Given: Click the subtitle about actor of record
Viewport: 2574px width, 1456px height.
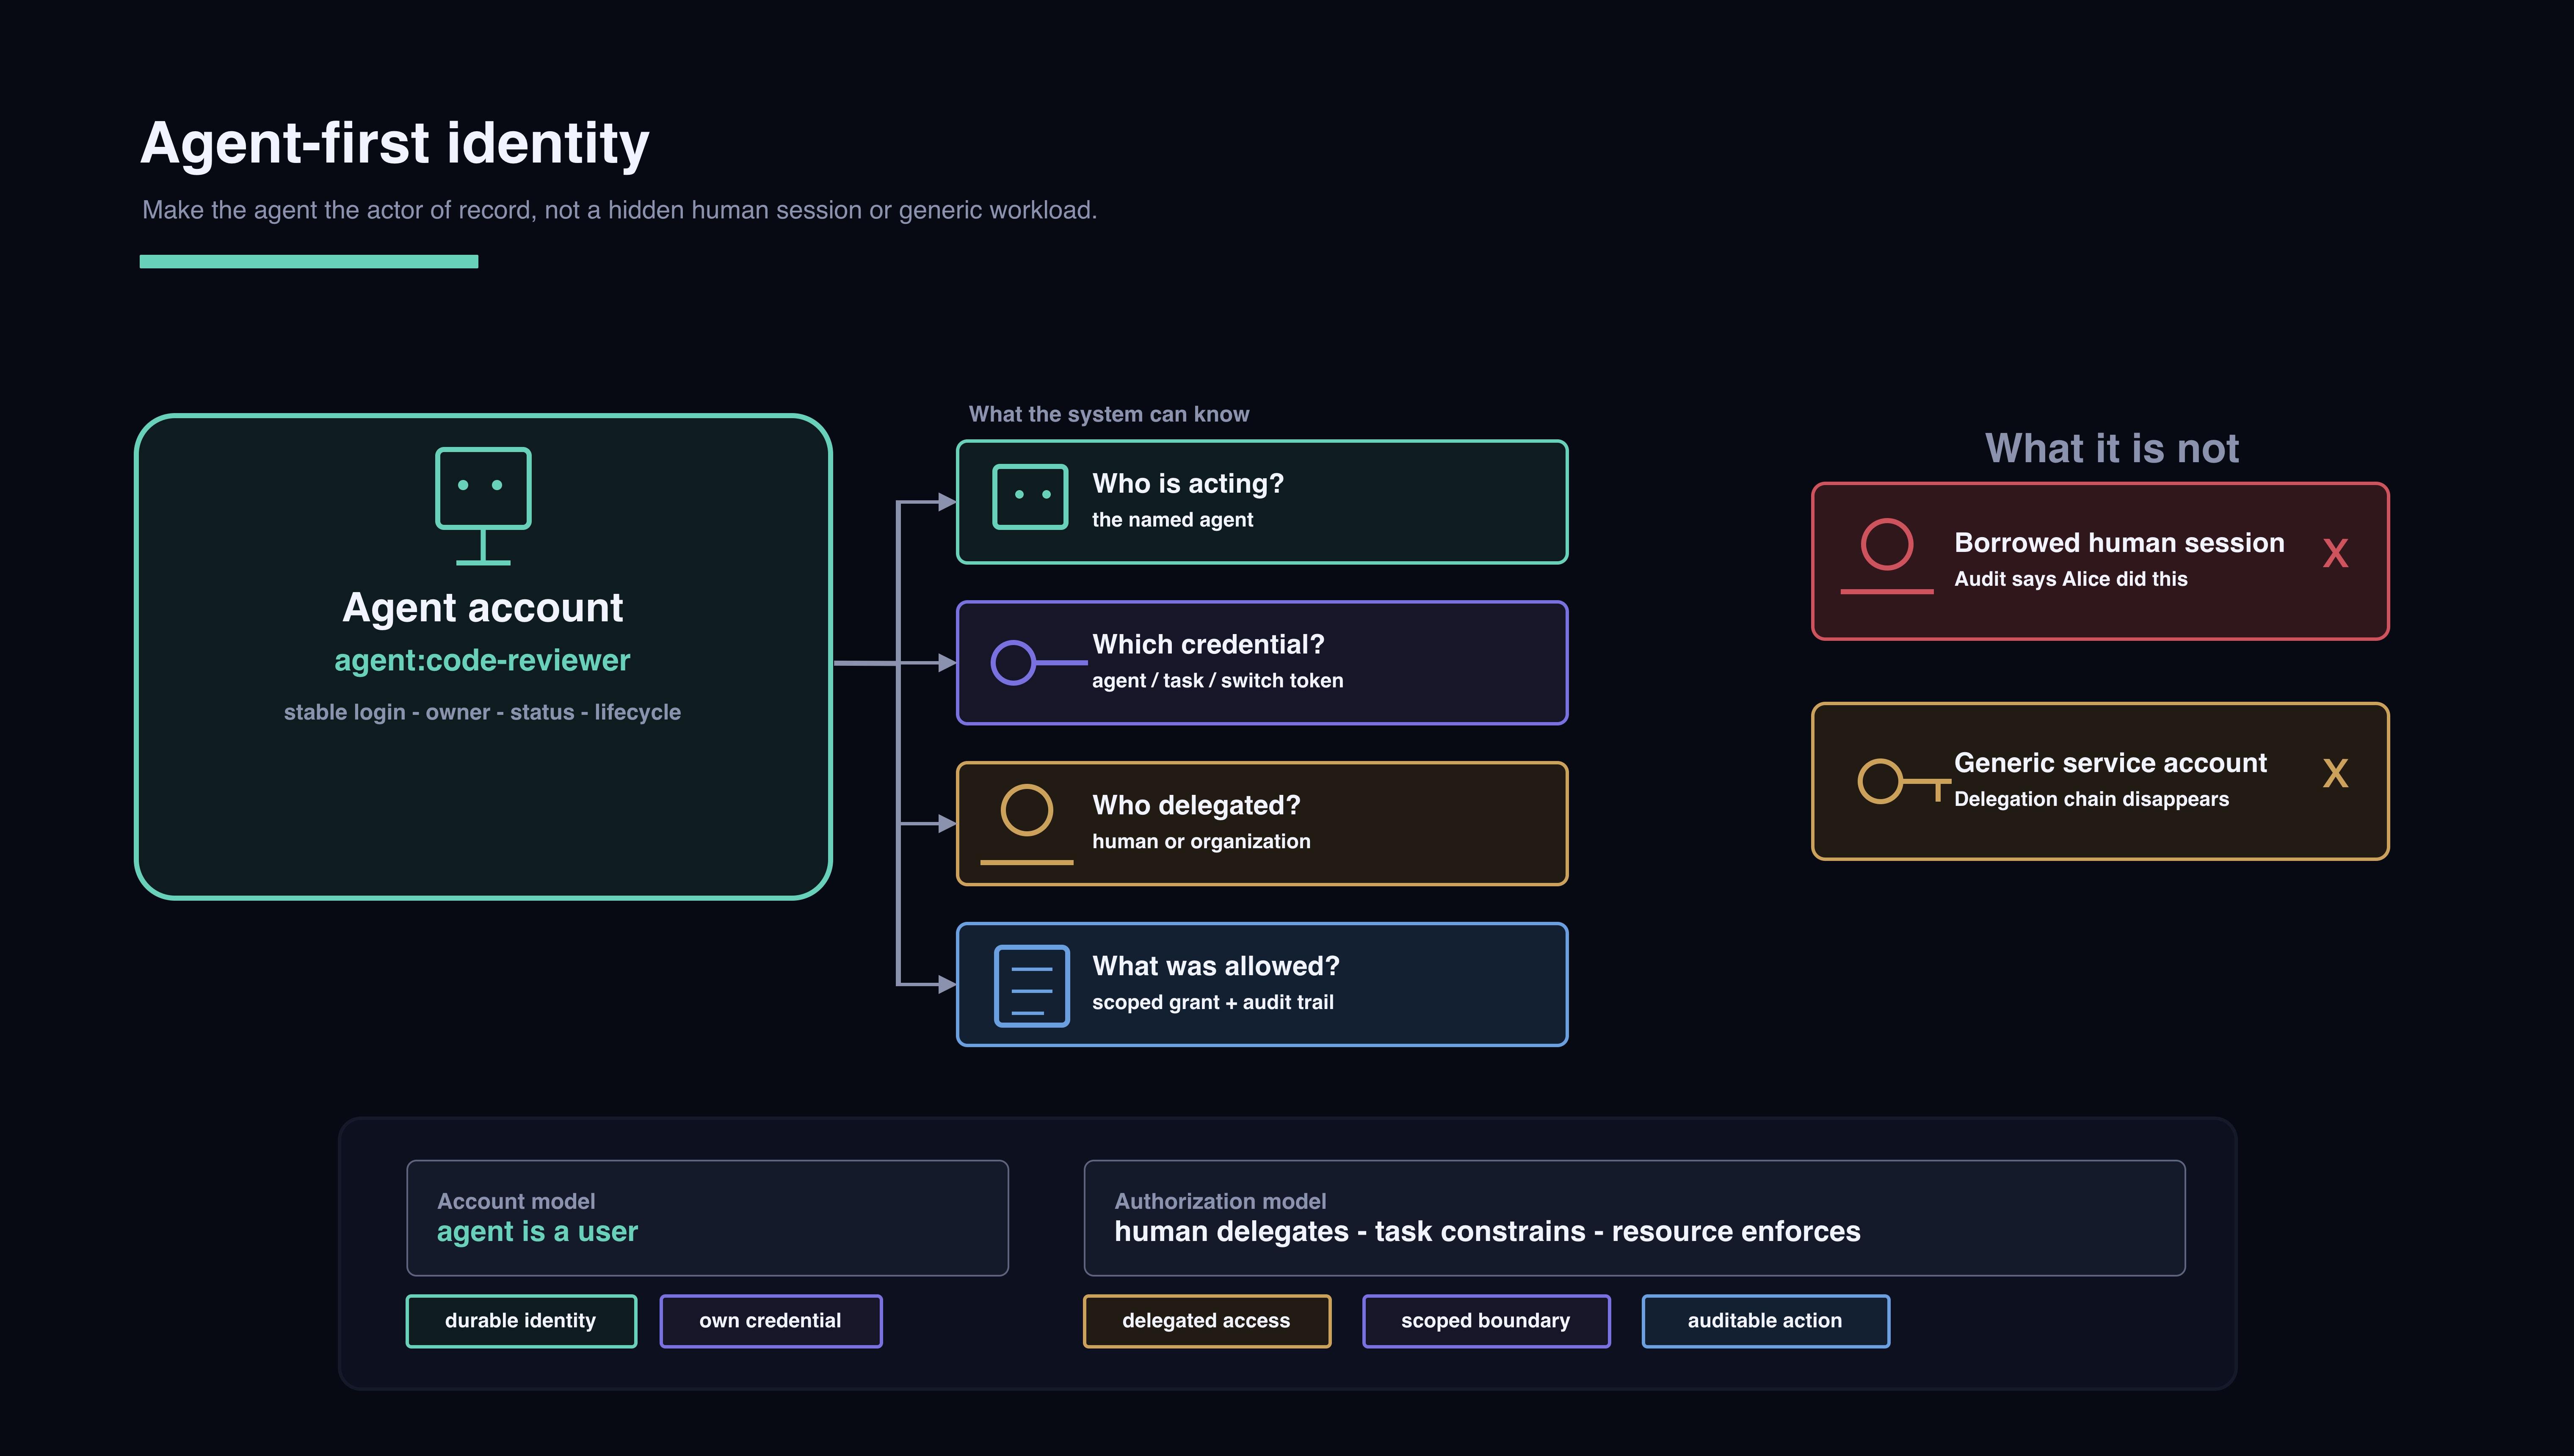Looking at the screenshot, I should [619, 210].
